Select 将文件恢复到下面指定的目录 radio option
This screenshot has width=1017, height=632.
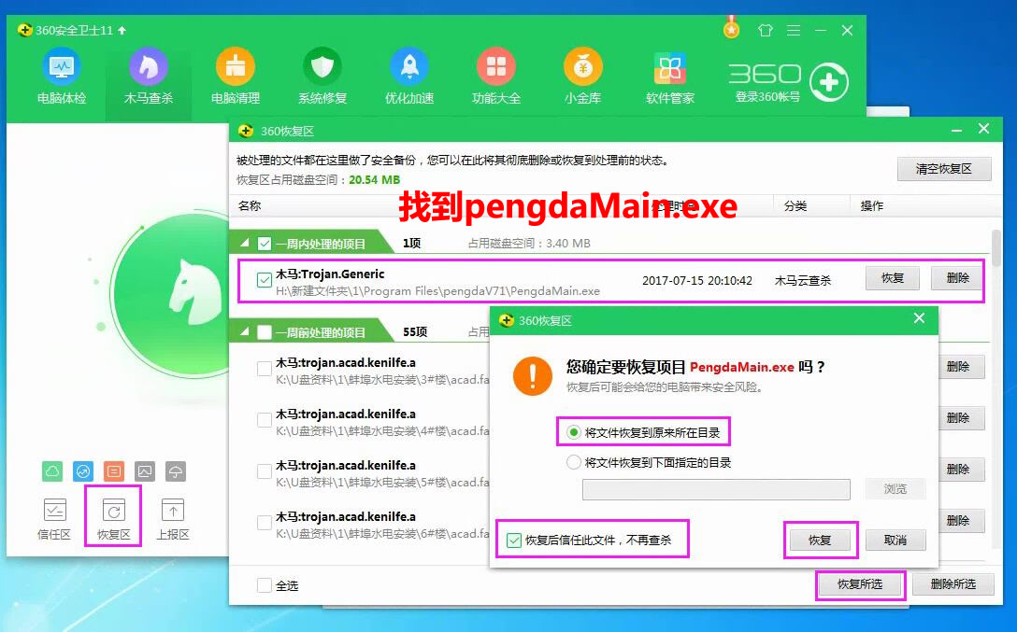pyautogui.click(x=573, y=462)
